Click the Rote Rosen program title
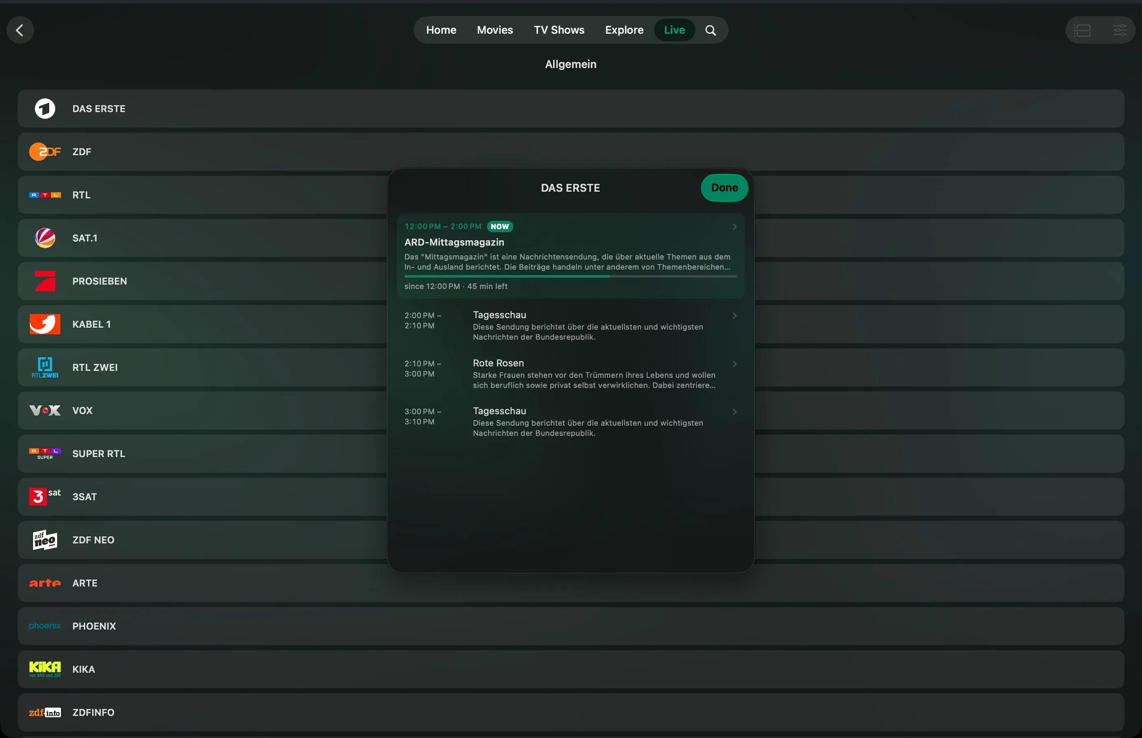 pos(498,363)
